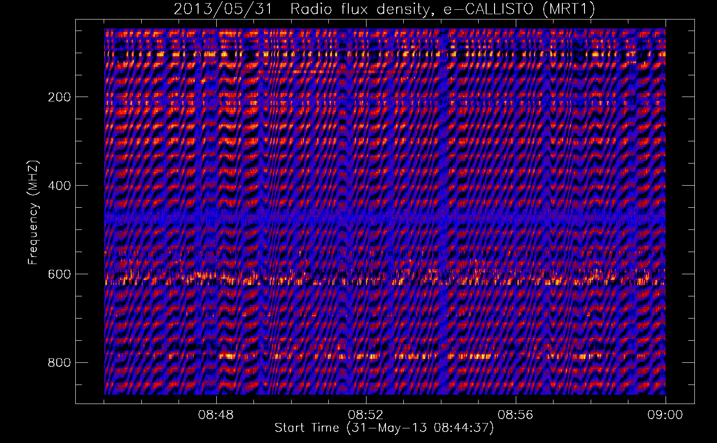Click the plot title 'Radio flux density, e-CALLISTO (MRT1)'
717x443 pixels.
coord(443,9)
